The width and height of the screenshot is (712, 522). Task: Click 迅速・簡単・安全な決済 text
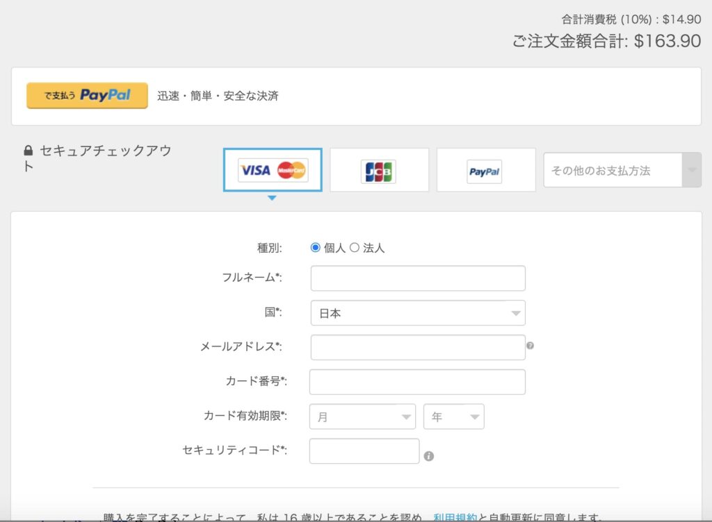(218, 96)
